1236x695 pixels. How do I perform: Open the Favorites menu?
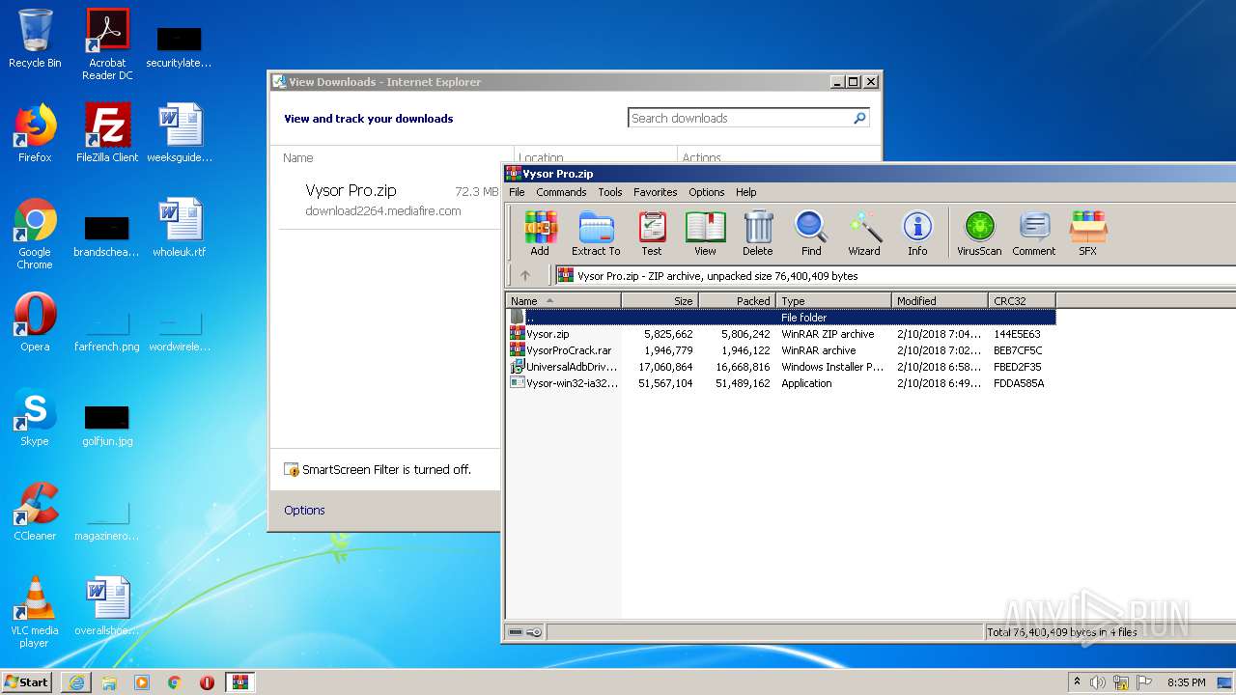(x=656, y=192)
